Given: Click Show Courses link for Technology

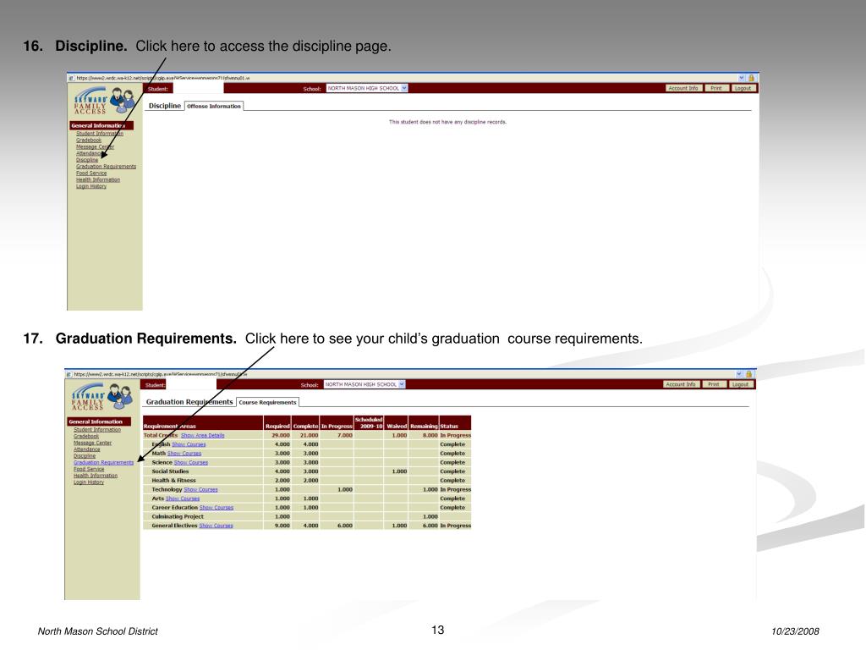Looking at the screenshot, I should 200,490.
